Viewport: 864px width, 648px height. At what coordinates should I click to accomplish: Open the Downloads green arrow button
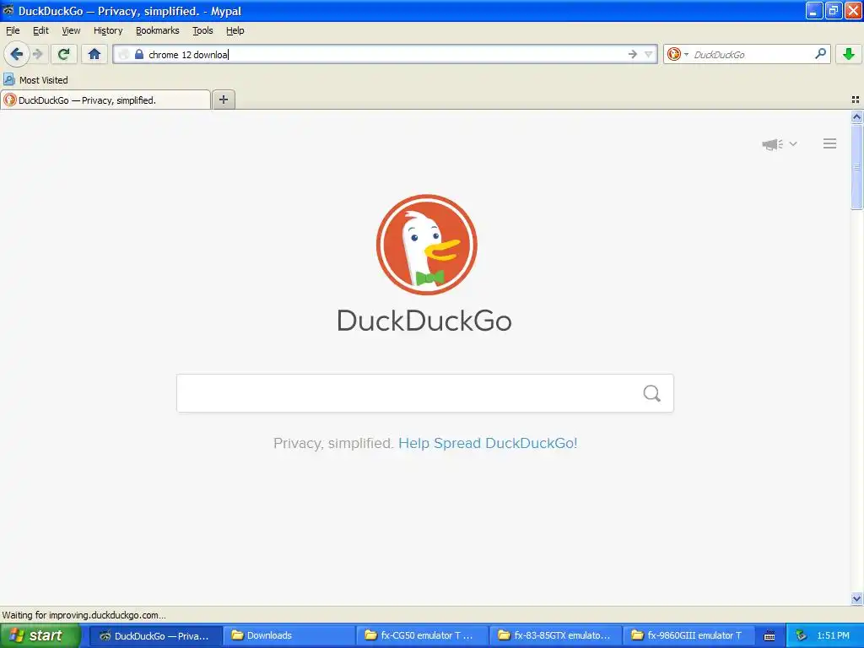(x=849, y=54)
